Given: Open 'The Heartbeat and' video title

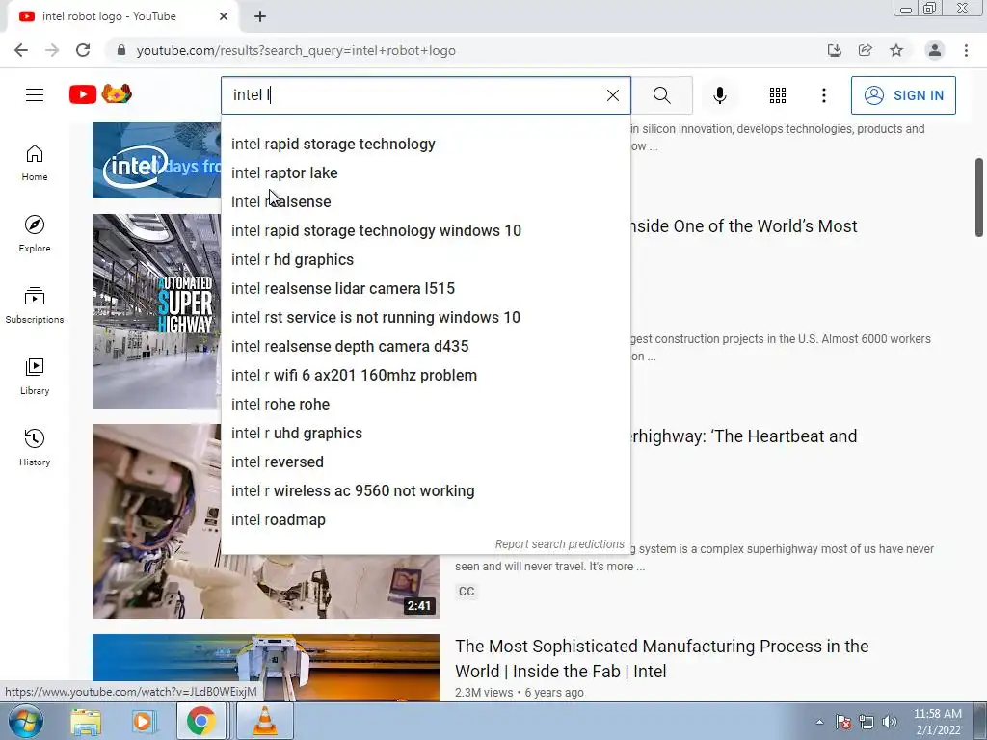Looking at the screenshot, I should 744,436.
